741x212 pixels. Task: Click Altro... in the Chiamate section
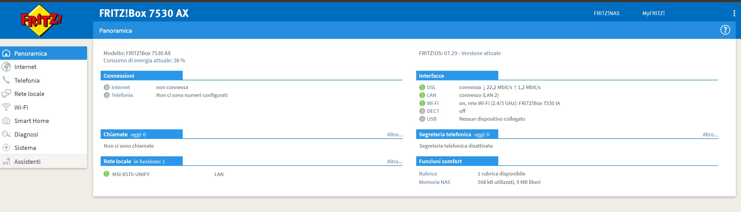pyautogui.click(x=395, y=134)
